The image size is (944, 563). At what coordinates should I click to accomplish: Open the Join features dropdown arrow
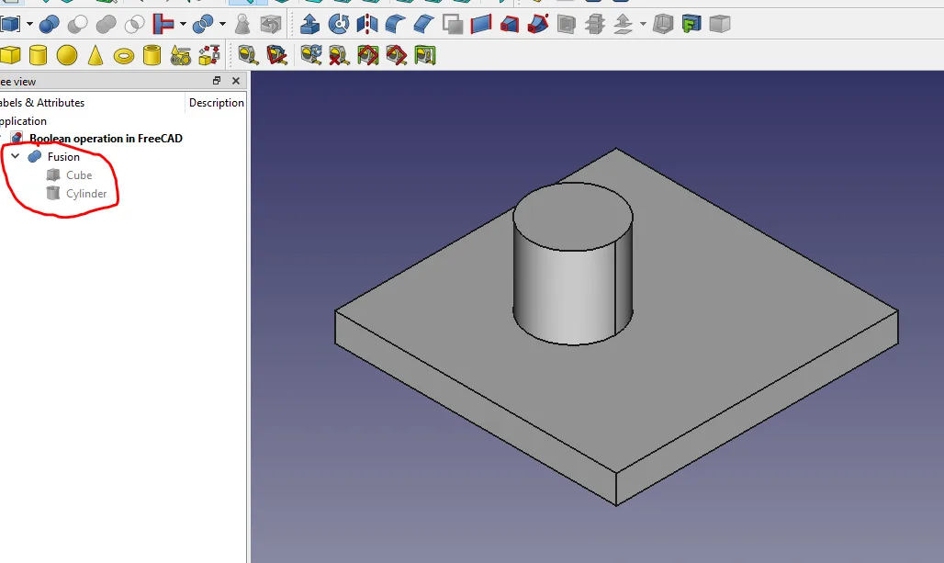pos(184,24)
